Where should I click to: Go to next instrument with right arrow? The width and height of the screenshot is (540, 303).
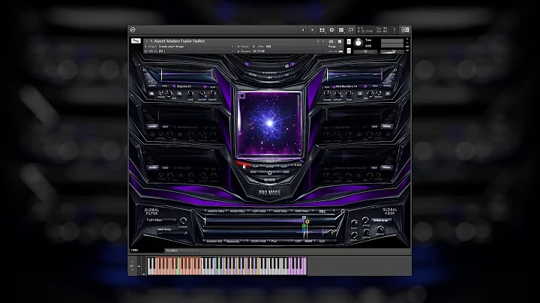tap(312, 30)
